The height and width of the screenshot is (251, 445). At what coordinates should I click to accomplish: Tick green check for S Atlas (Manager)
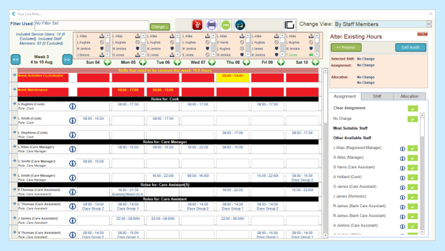click(412, 158)
